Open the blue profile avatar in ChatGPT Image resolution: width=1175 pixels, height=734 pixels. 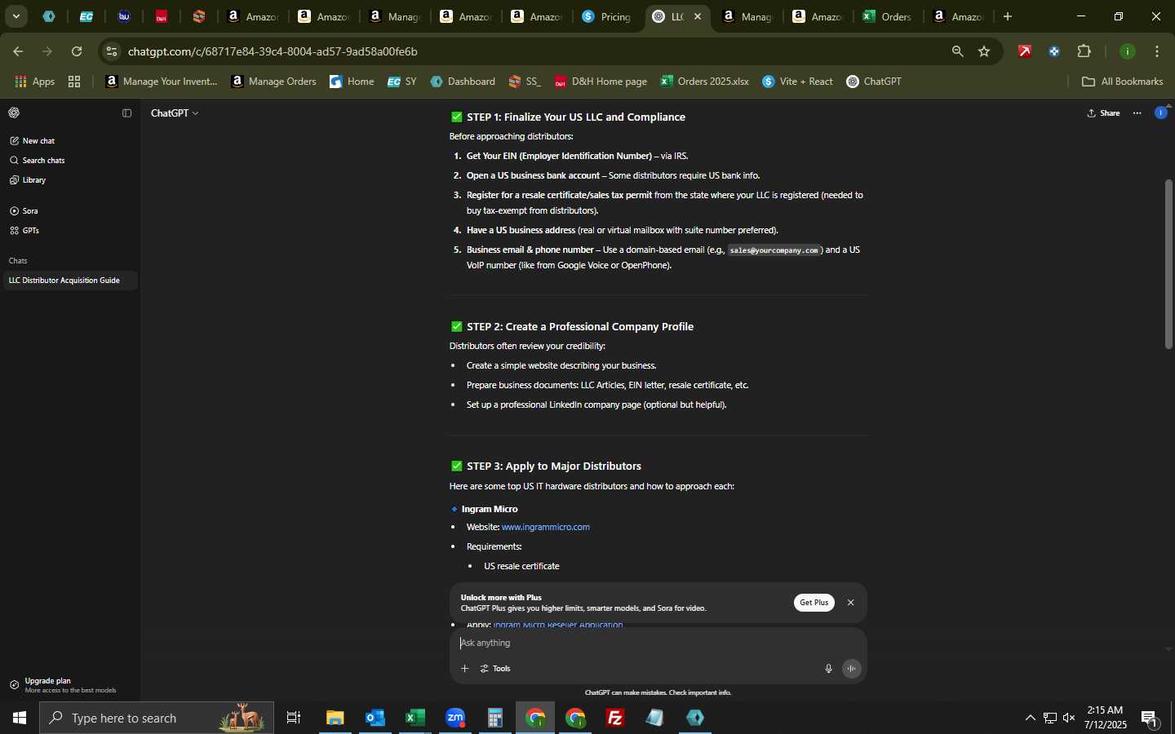tap(1161, 113)
